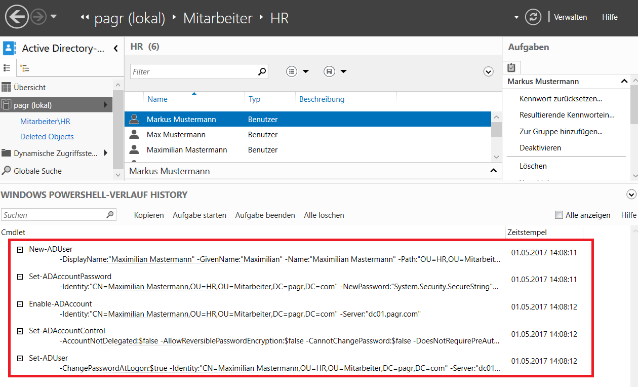Viewport: 638px width, 387px height.
Task: Click the magnifier in the Suchen search box
Action: click(110, 215)
